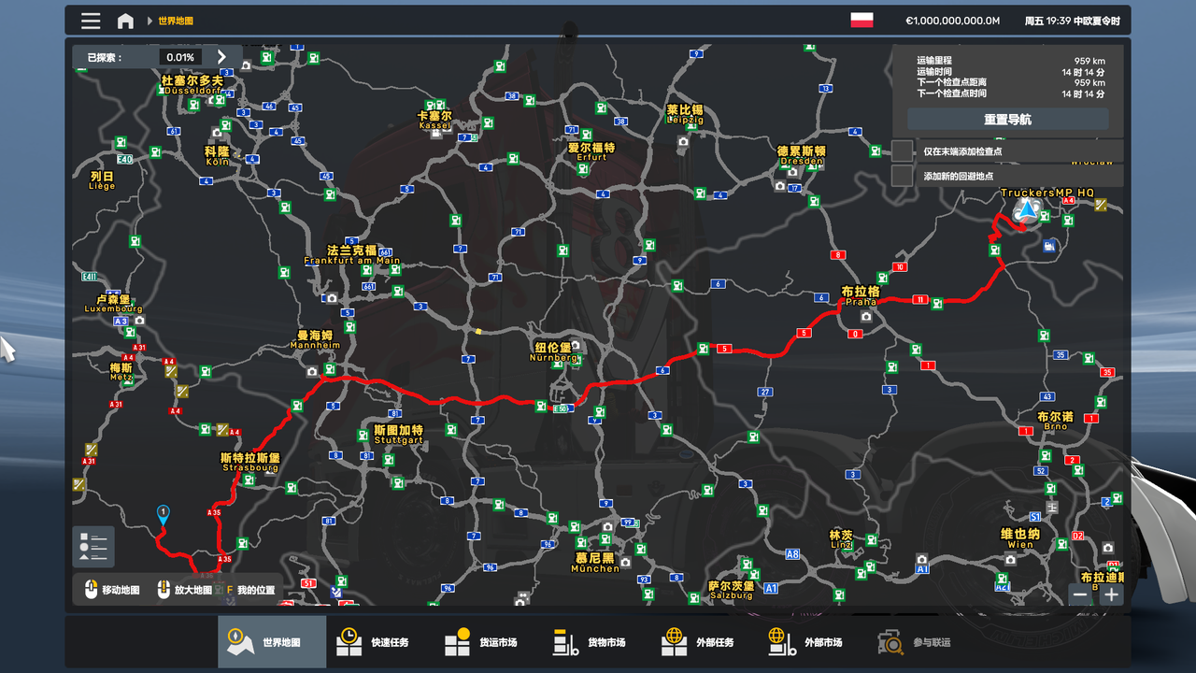Click the garage icon right of Strasbourg label
1196x673 pixels.
pos(271,471)
